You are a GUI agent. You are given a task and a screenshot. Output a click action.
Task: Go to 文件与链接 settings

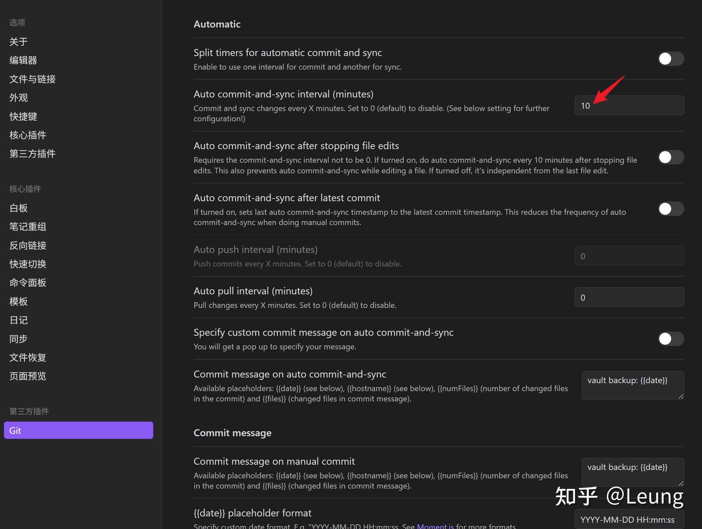(x=32, y=79)
